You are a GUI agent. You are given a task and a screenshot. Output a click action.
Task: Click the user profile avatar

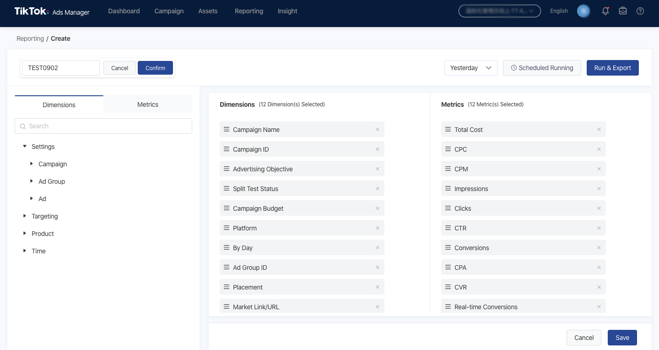(x=583, y=11)
